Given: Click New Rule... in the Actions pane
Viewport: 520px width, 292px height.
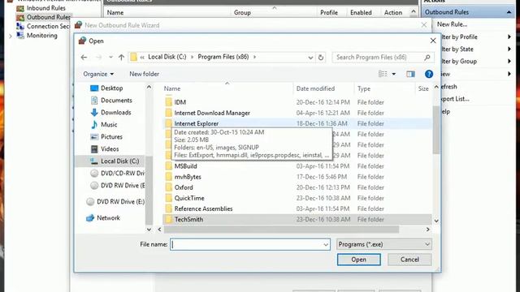Looking at the screenshot, I should tap(452, 24).
